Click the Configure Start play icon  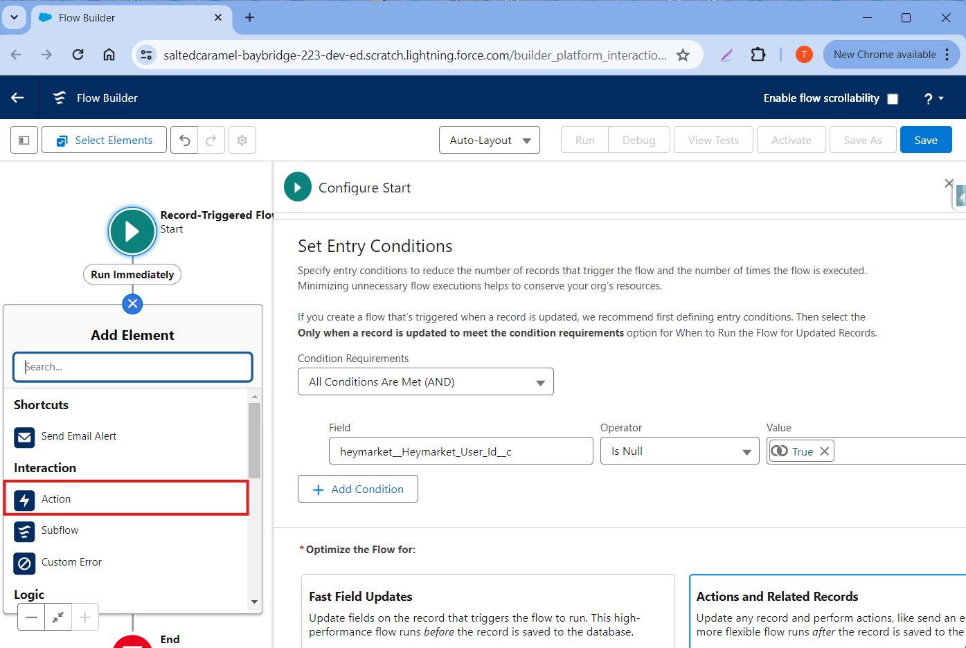[x=298, y=187]
